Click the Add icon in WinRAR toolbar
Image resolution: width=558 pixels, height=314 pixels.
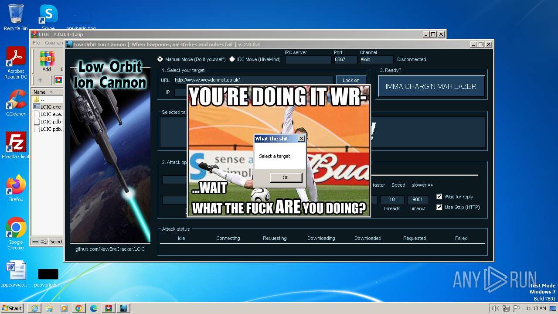[47, 61]
